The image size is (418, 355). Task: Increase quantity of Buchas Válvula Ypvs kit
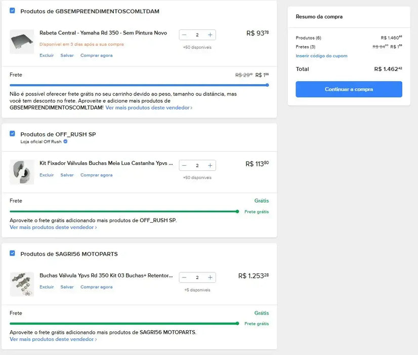pos(210,277)
